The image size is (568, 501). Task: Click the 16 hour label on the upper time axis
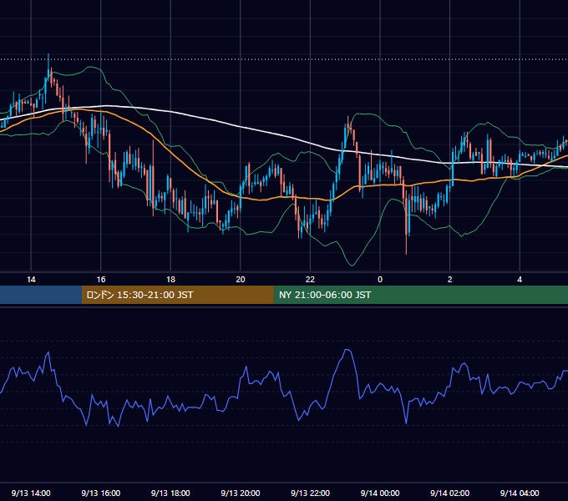pyautogui.click(x=101, y=280)
